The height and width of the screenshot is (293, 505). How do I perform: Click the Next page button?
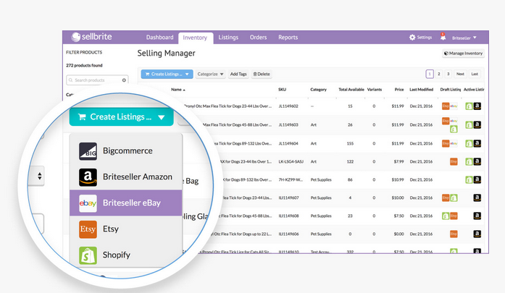coord(460,74)
